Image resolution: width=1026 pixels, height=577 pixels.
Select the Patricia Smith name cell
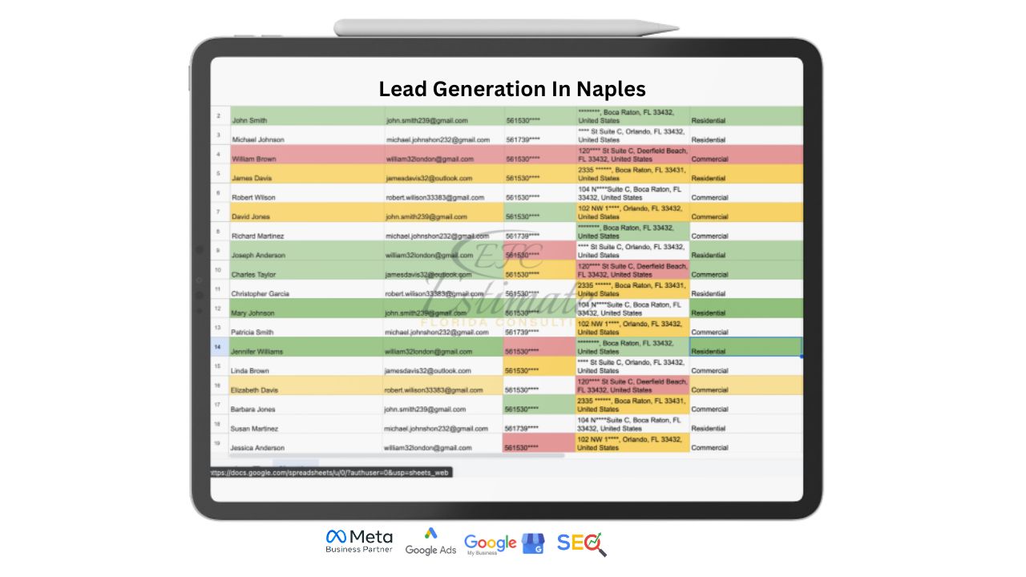[x=306, y=328]
